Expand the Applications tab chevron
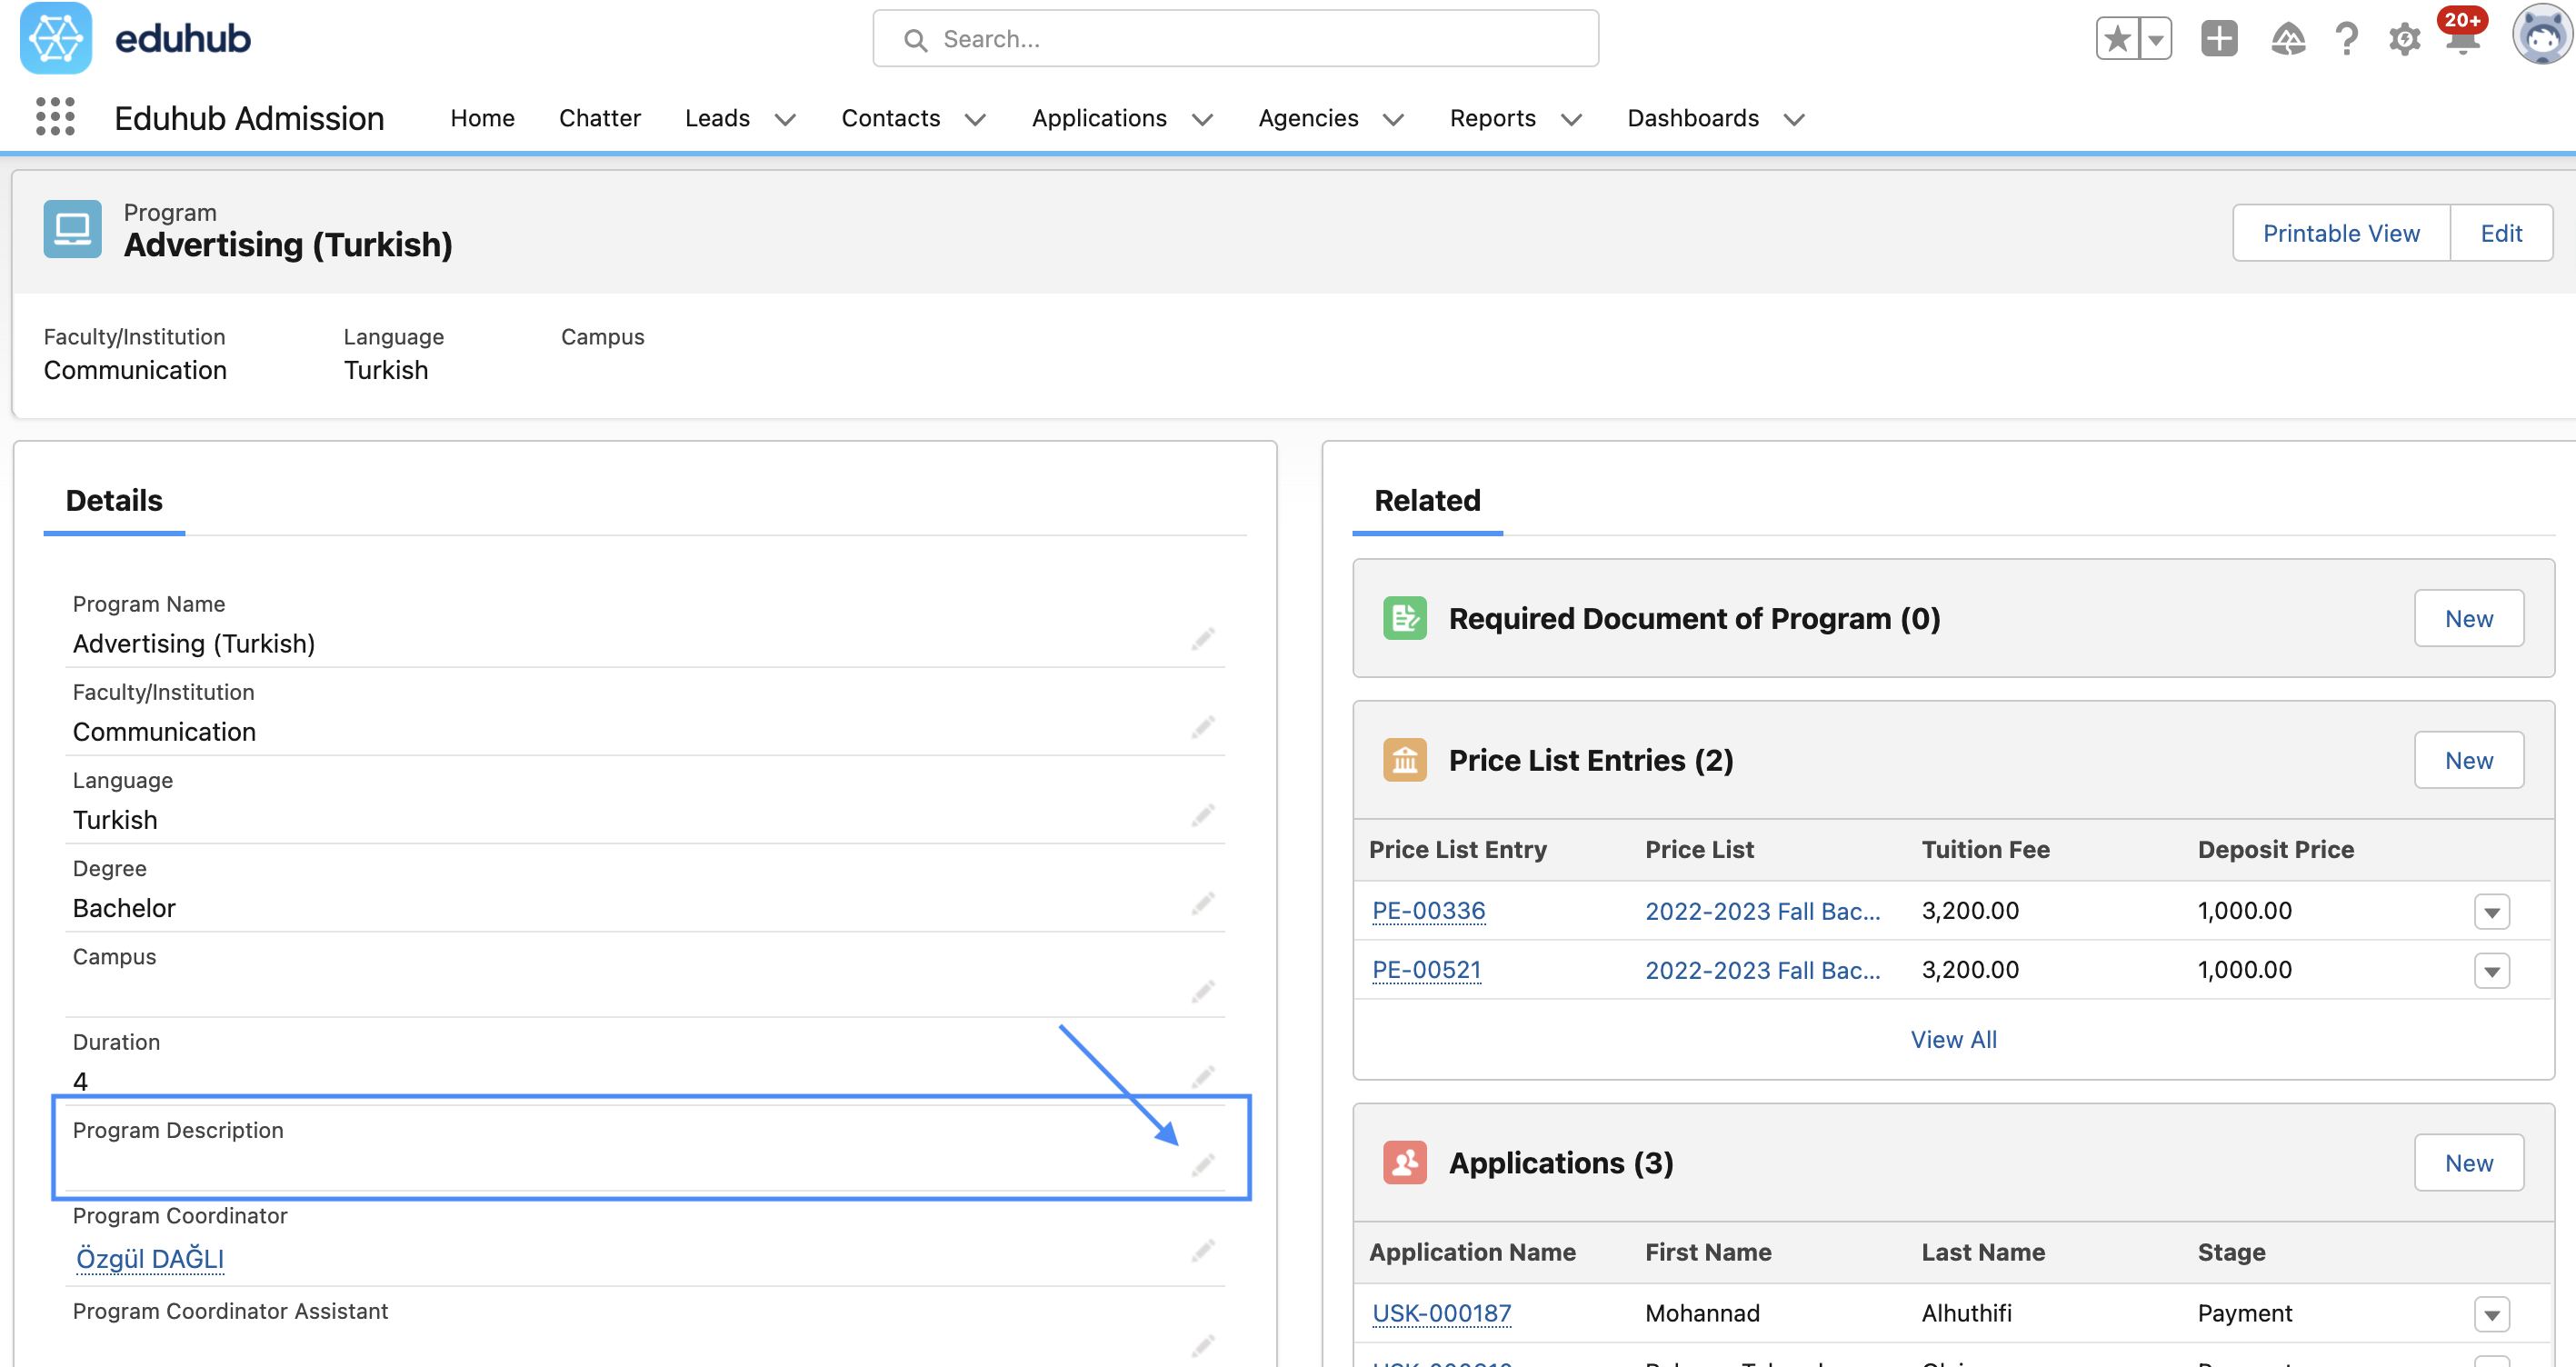 click(x=1203, y=119)
